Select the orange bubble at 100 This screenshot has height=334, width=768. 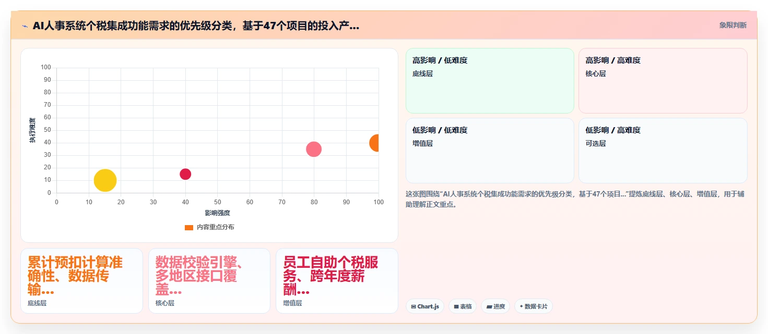(375, 143)
